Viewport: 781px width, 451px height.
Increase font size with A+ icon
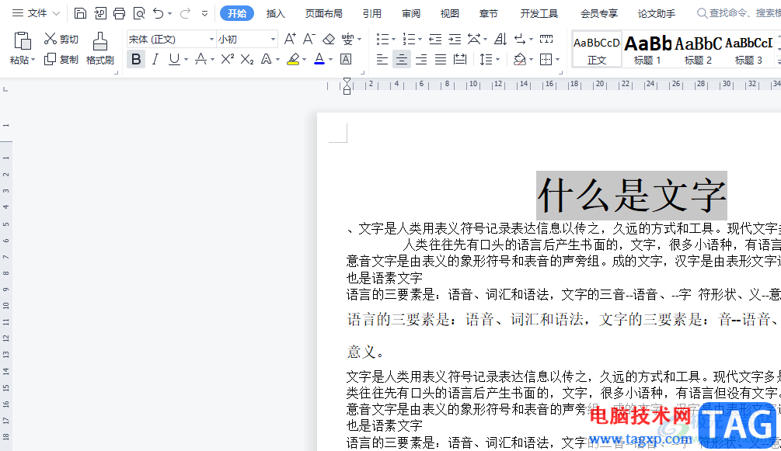point(290,39)
